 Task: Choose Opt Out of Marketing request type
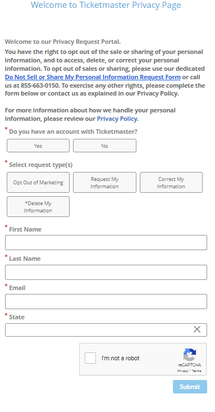pyautogui.click(x=38, y=182)
